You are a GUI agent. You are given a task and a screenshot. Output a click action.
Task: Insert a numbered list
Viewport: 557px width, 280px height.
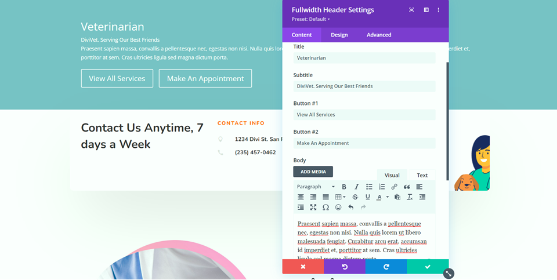382,187
